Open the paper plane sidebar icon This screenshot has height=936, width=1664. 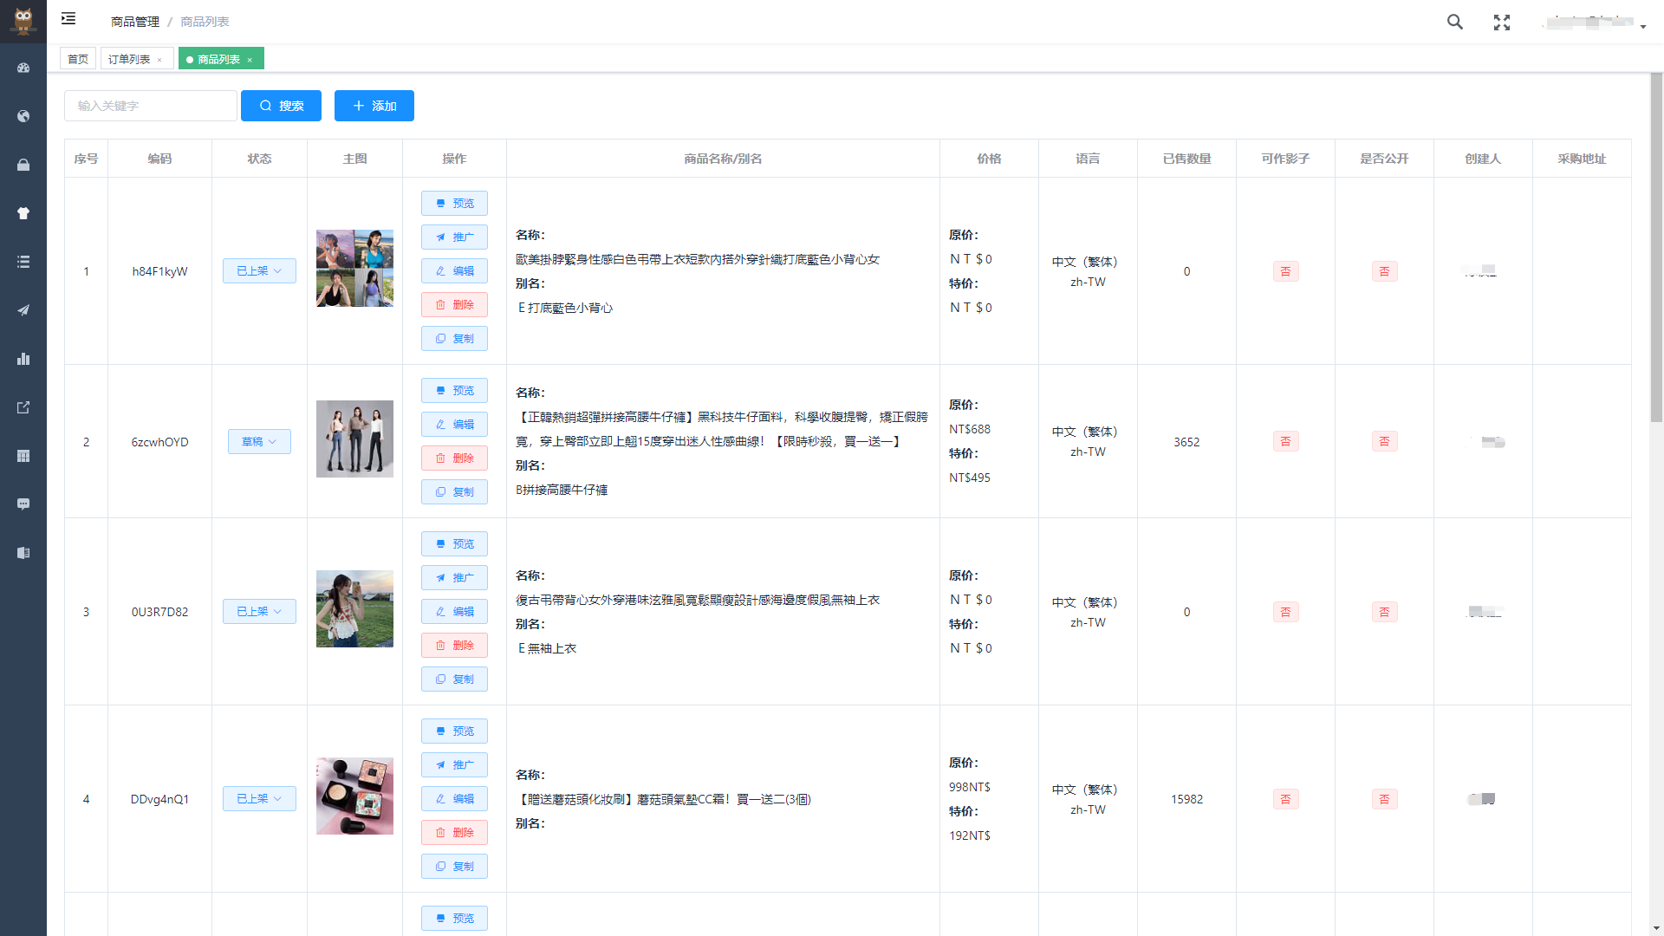pos(23,310)
